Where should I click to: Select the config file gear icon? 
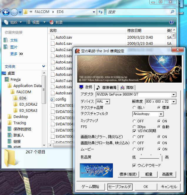click(52, 99)
